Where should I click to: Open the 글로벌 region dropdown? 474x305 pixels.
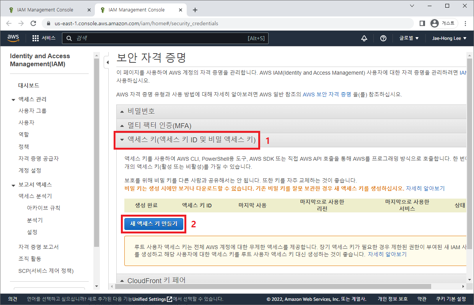(x=409, y=38)
